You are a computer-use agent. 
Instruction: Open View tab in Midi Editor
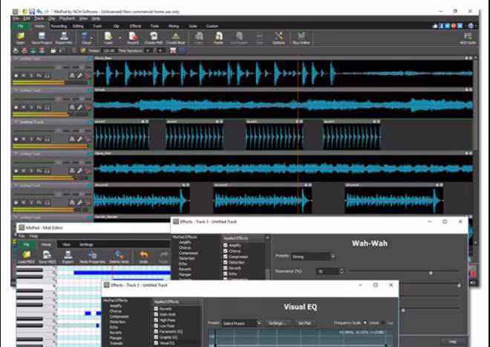pyautogui.click(x=67, y=245)
